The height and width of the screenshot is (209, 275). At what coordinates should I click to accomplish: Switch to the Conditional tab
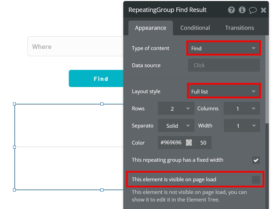[x=195, y=28]
